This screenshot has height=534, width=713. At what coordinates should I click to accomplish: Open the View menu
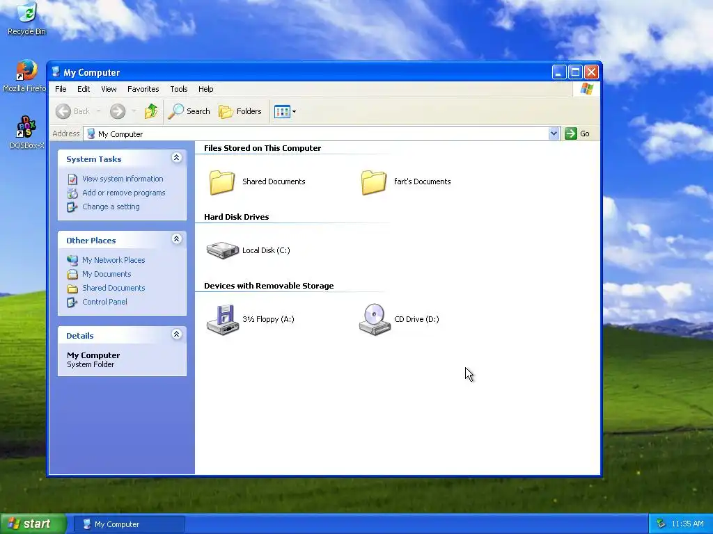tap(109, 89)
